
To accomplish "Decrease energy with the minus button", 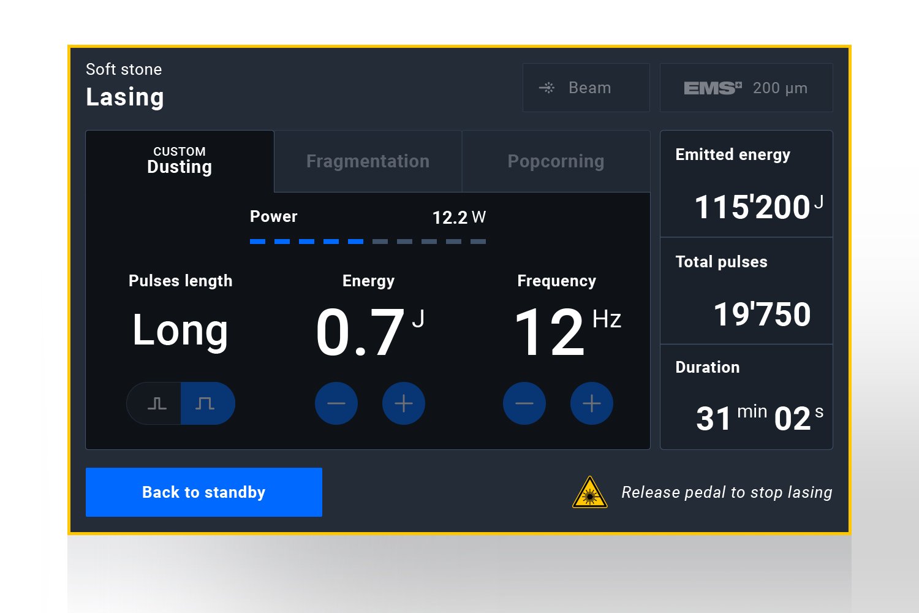I will [x=336, y=403].
